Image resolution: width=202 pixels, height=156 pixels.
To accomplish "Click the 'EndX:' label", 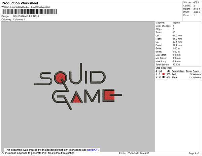I will [159, 48].
